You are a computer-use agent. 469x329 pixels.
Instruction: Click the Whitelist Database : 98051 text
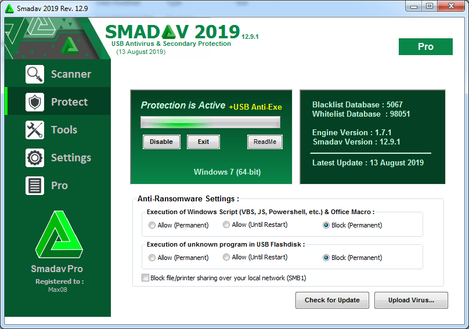[x=361, y=114]
